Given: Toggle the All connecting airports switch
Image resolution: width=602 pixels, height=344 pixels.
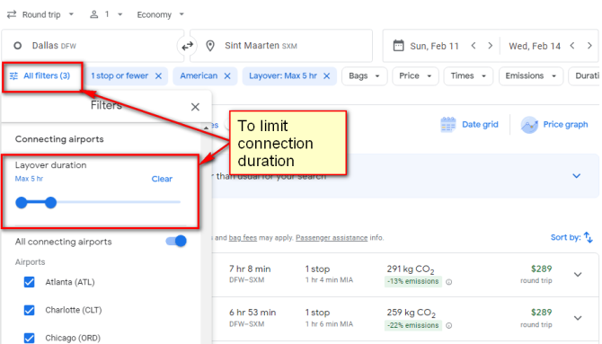Looking at the screenshot, I should [176, 241].
